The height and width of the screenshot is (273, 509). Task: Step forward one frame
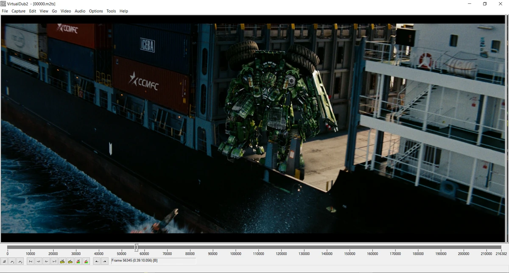pyautogui.click(x=46, y=261)
